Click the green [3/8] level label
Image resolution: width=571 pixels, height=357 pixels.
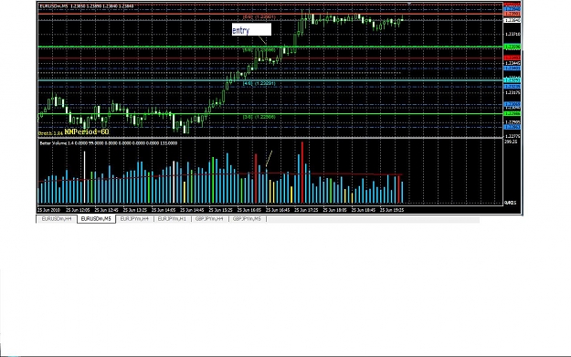(x=259, y=117)
